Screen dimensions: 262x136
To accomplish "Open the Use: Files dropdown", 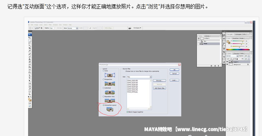I will pyautogui.click(x=139, y=77).
